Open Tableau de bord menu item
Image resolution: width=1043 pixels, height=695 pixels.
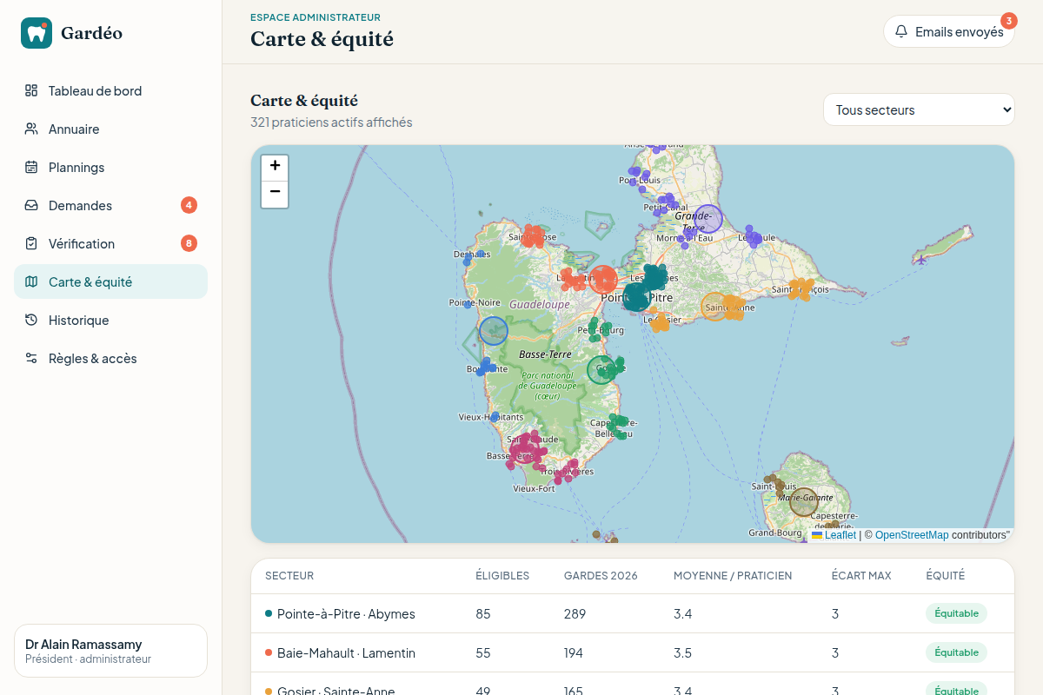[x=110, y=90]
